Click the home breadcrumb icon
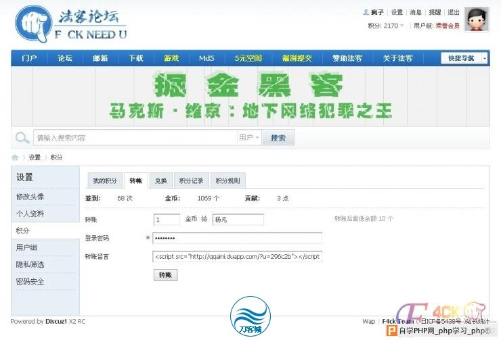501x340 pixels. click(x=15, y=157)
